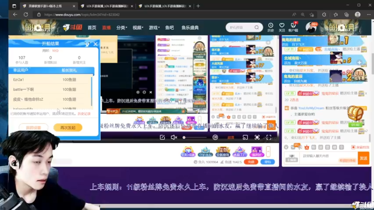Click the site search input field
This screenshot has height=210, width=374.
240,28
